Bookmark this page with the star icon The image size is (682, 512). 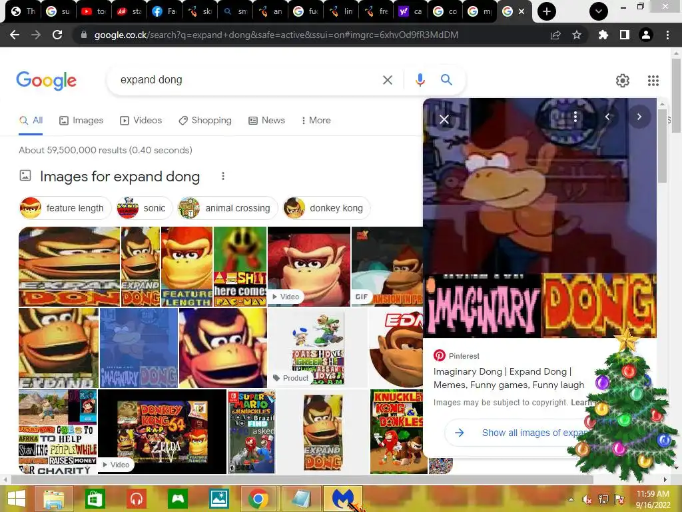[577, 35]
